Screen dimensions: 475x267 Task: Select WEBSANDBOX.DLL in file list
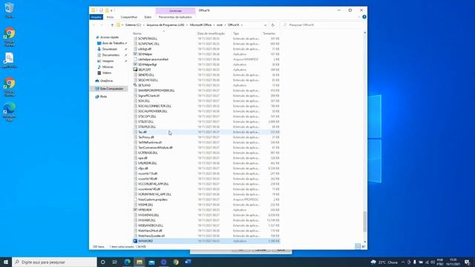(x=151, y=225)
